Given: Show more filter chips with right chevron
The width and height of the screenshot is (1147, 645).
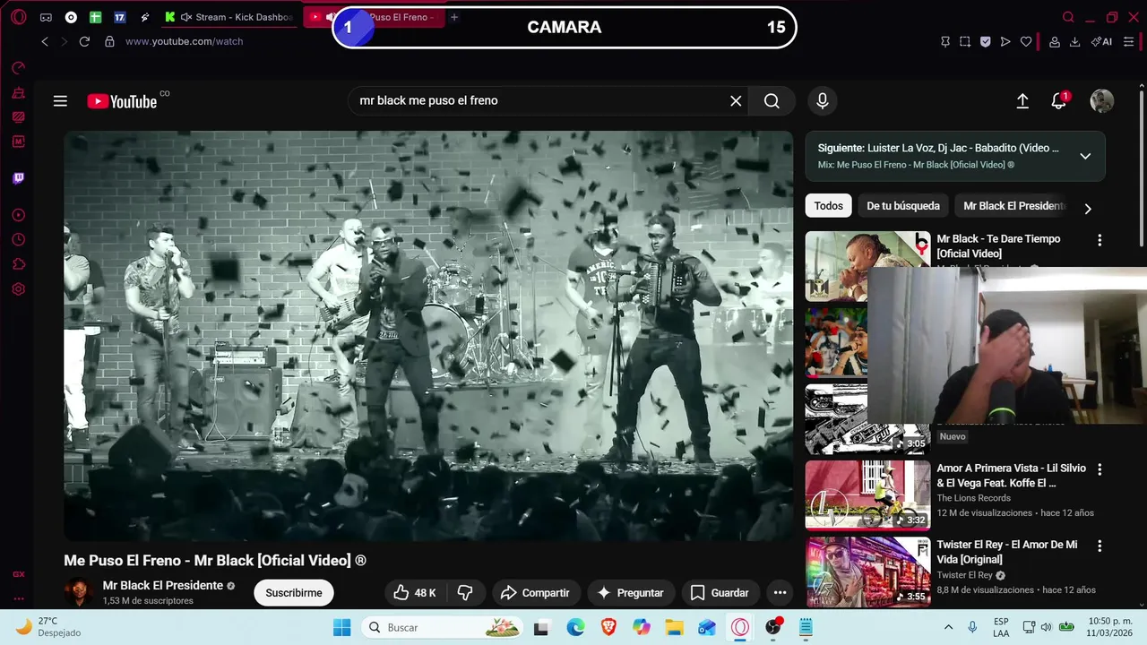Looking at the screenshot, I should (x=1088, y=209).
